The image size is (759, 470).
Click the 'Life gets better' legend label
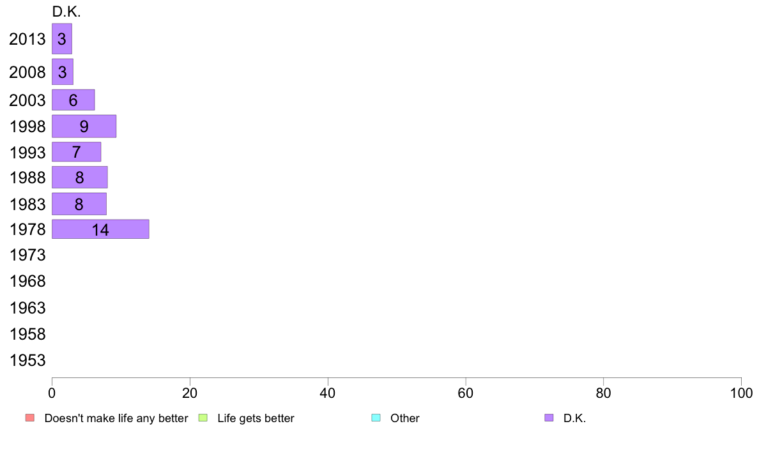256,418
